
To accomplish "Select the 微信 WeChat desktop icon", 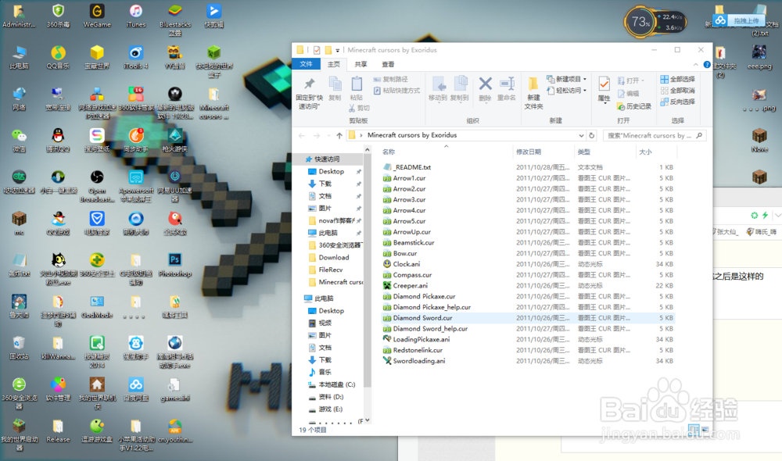I will coord(19,140).
